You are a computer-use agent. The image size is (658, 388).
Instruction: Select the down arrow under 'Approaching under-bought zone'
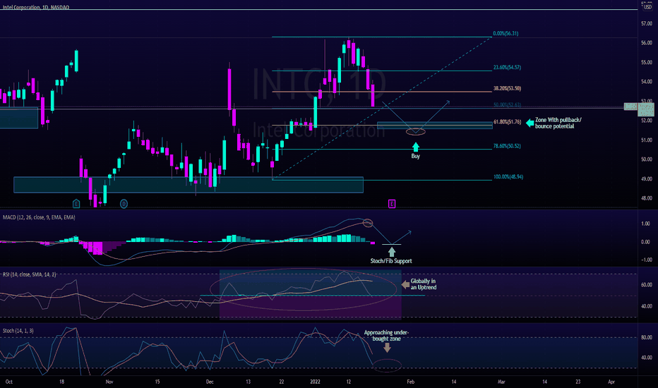[387, 347]
